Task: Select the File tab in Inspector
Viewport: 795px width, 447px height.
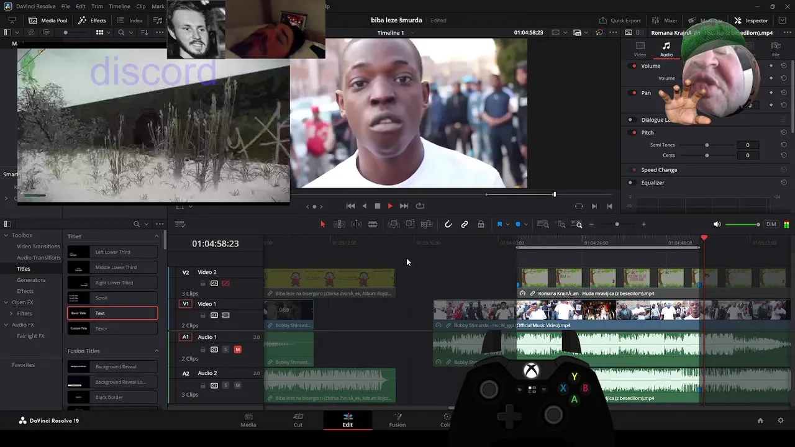Action: pyautogui.click(x=776, y=50)
